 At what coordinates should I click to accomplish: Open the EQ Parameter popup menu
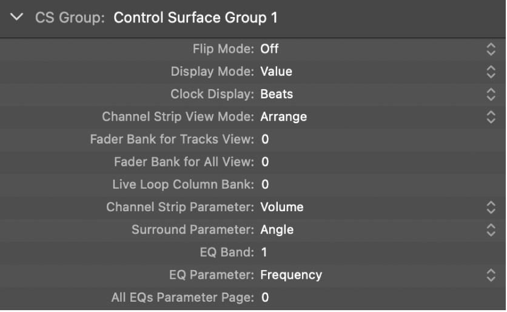491,275
